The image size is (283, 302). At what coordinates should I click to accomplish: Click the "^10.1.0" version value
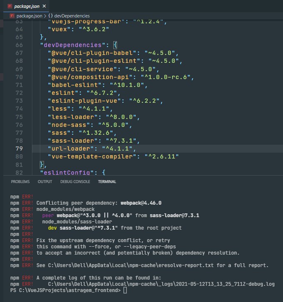(x=127, y=85)
